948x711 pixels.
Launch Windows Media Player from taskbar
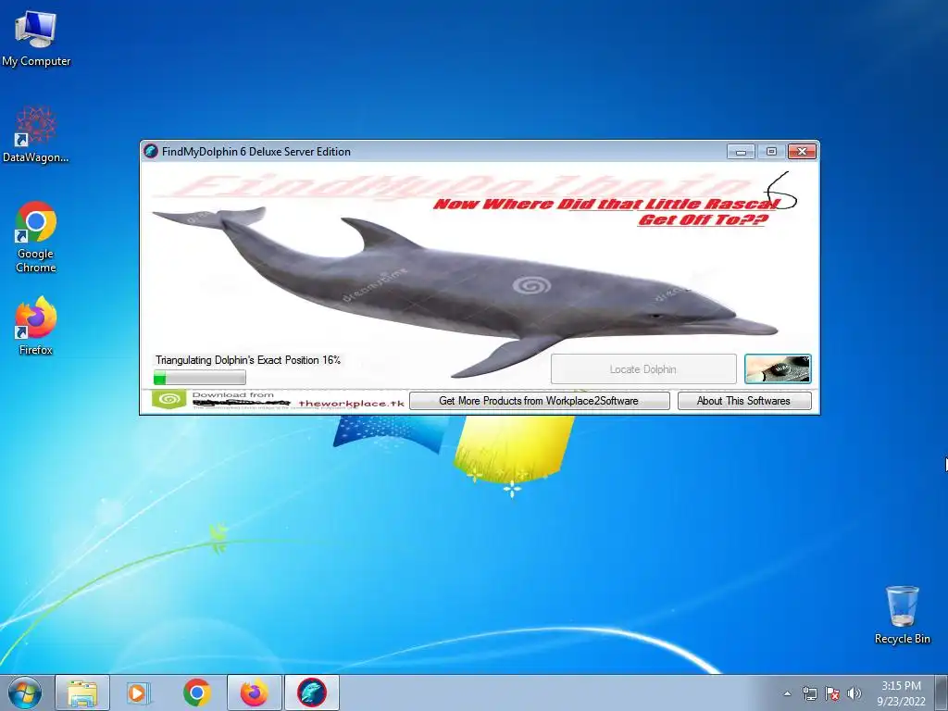[138, 692]
